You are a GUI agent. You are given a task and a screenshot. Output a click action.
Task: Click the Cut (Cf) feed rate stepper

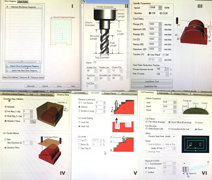click(160, 39)
